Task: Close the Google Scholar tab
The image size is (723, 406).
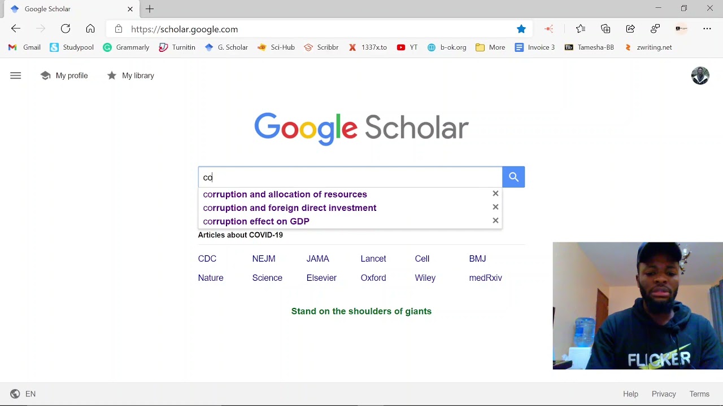Action: click(x=130, y=9)
